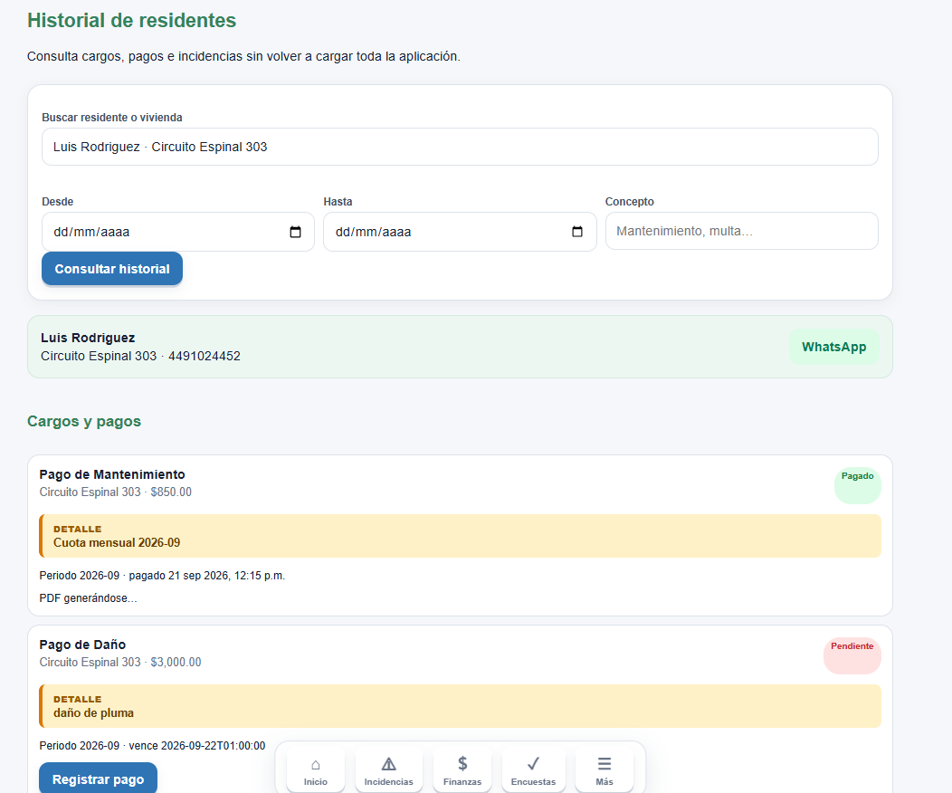
Task: Click the 'Cargos y pagos' section heading
Action: point(84,422)
